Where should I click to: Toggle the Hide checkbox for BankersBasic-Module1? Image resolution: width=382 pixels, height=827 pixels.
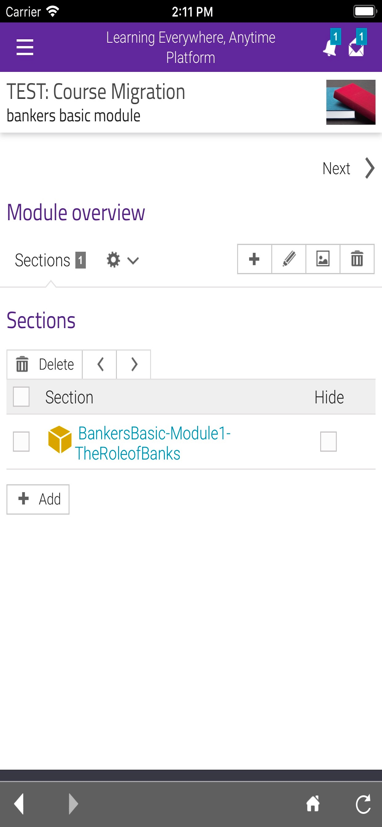point(328,442)
